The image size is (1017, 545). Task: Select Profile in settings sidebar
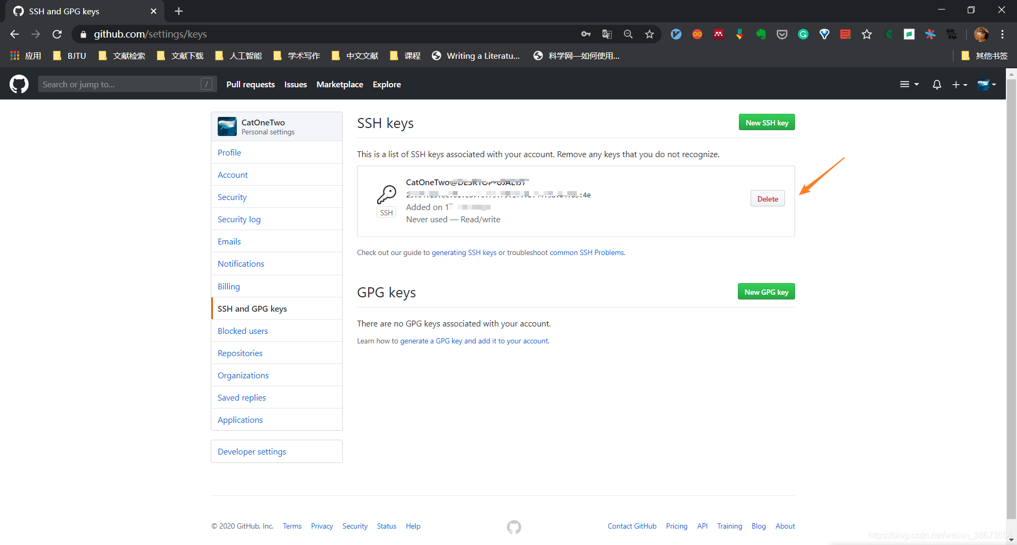click(276, 152)
